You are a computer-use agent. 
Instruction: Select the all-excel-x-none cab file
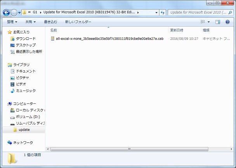(x=107, y=39)
